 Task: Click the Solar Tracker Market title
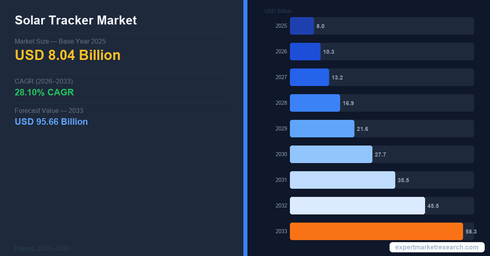click(x=76, y=20)
